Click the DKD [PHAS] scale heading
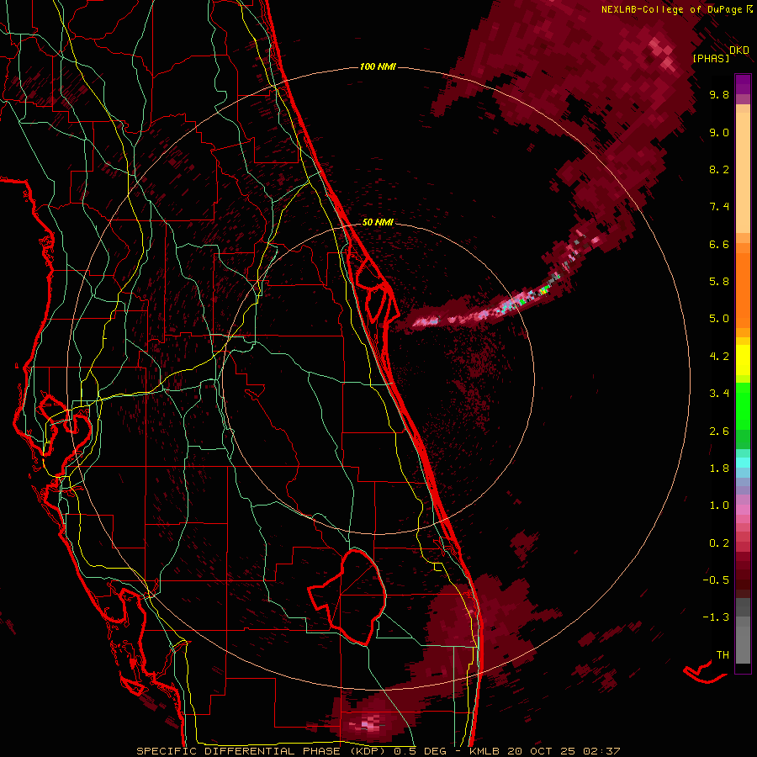 point(720,55)
